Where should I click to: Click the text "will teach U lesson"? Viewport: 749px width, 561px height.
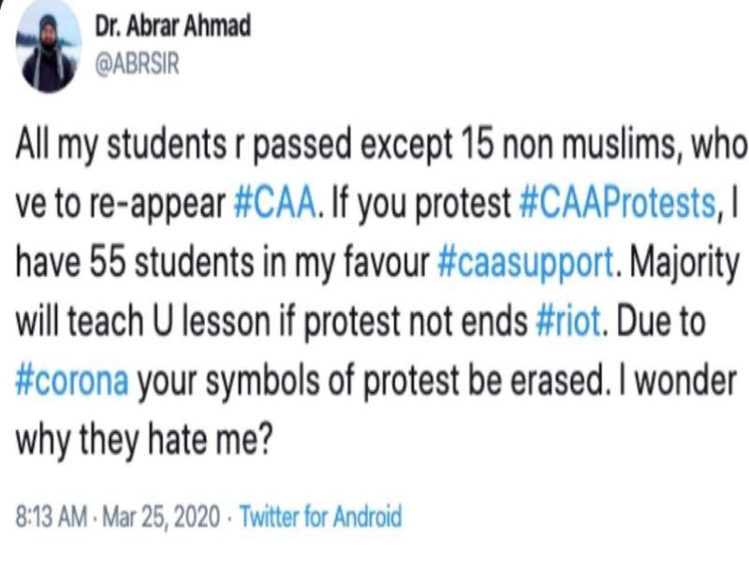pyautogui.click(x=143, y=321)
